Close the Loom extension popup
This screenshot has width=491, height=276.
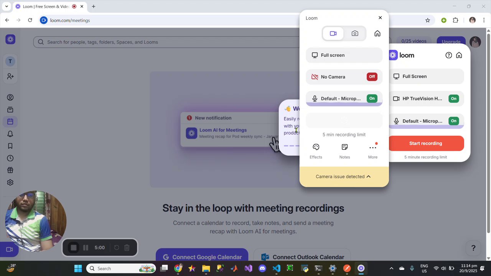point(380,18)
